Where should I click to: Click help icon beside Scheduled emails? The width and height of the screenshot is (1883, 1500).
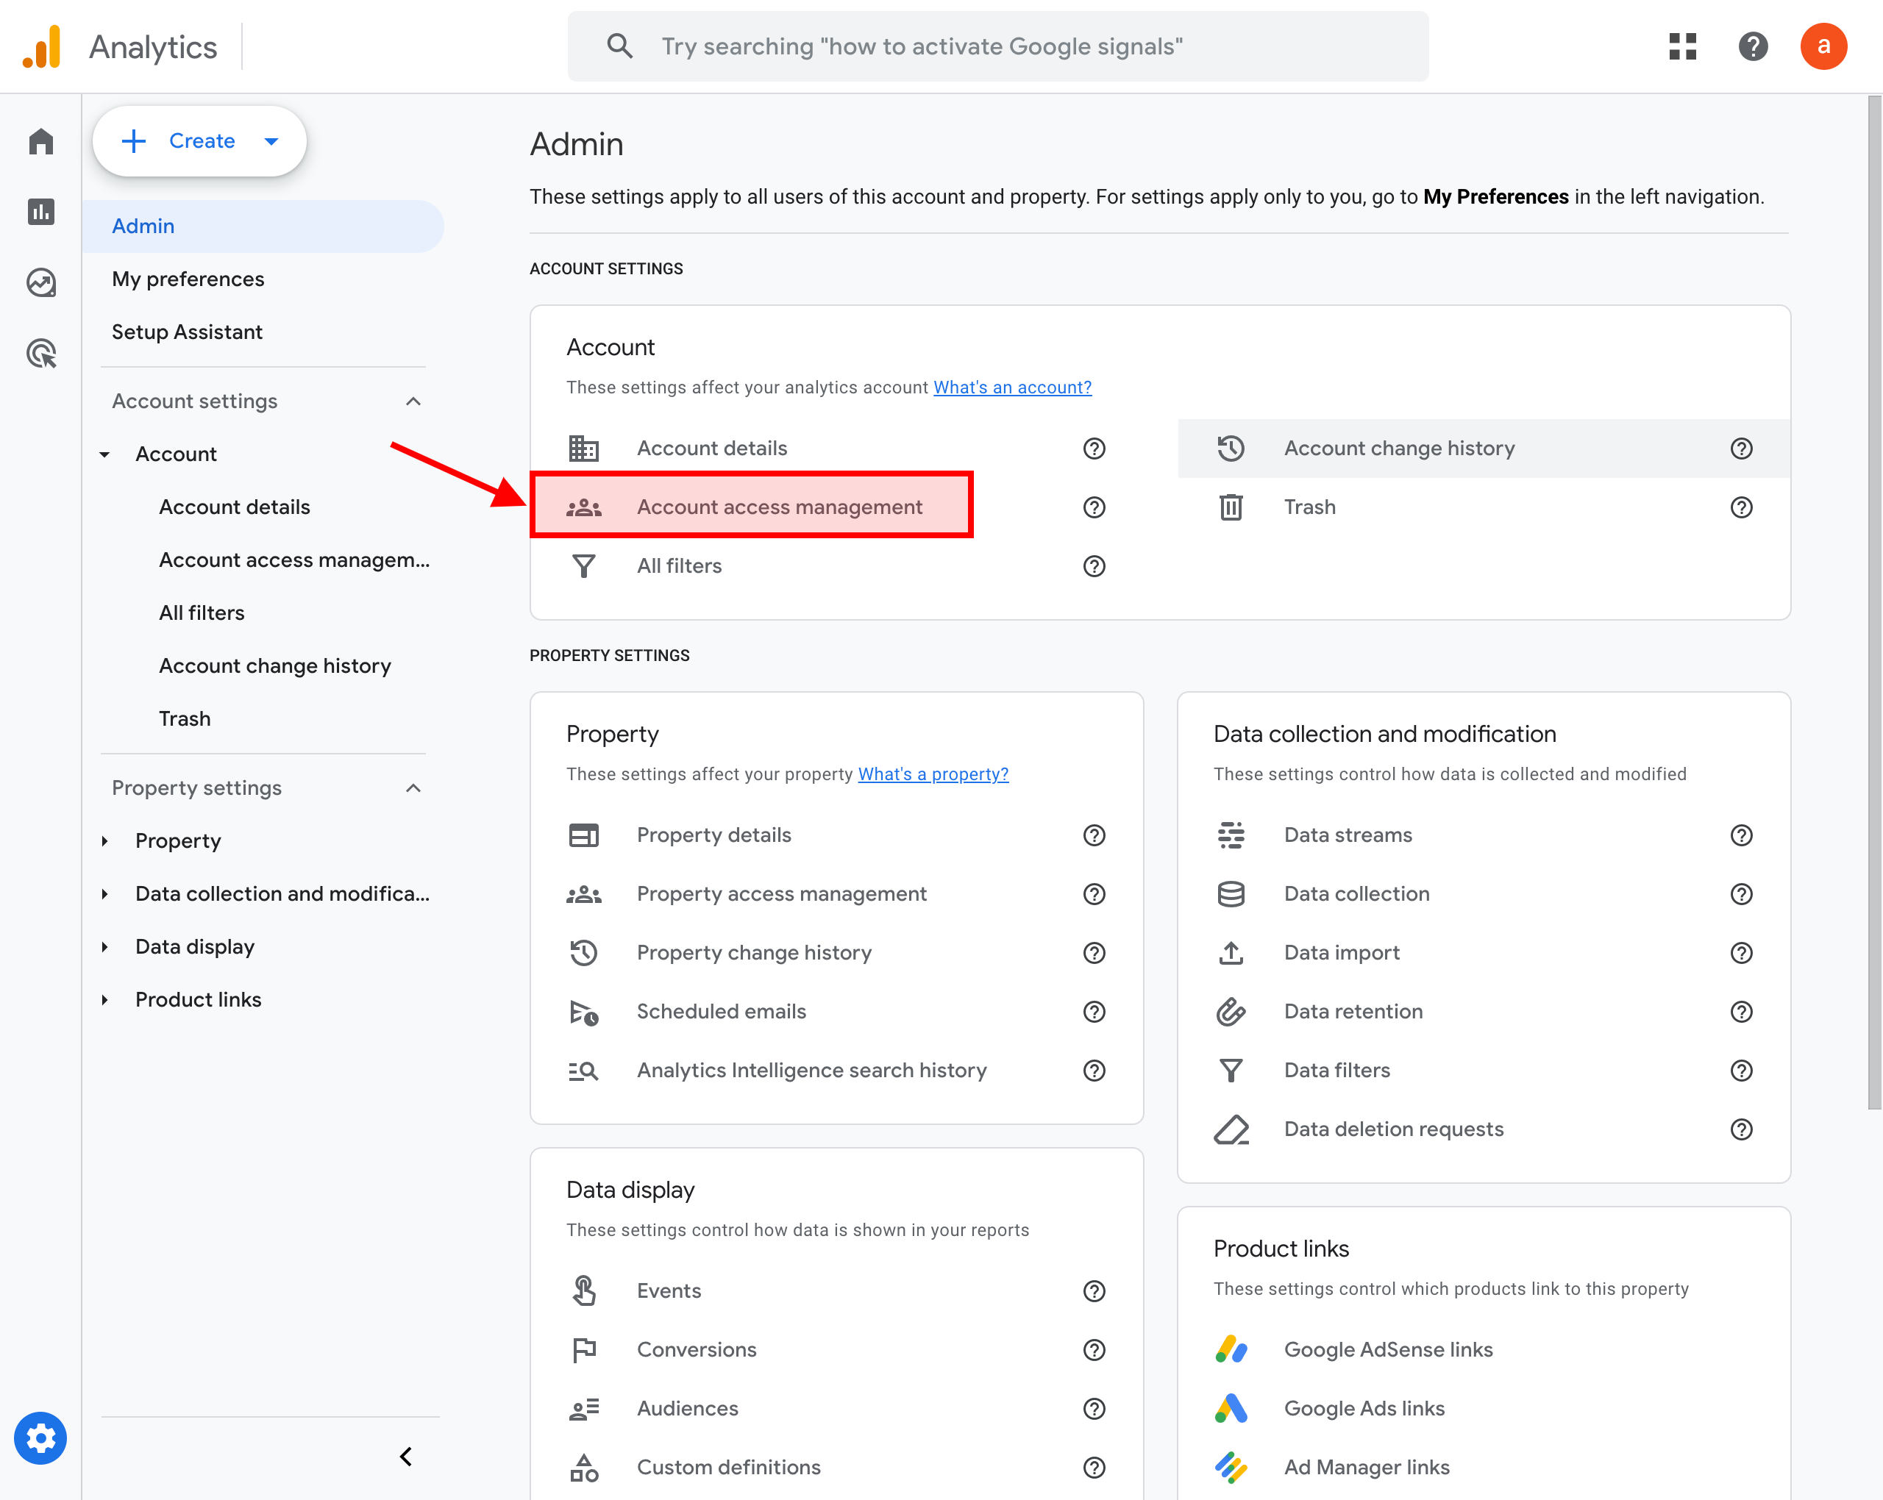[1094, 1012]
